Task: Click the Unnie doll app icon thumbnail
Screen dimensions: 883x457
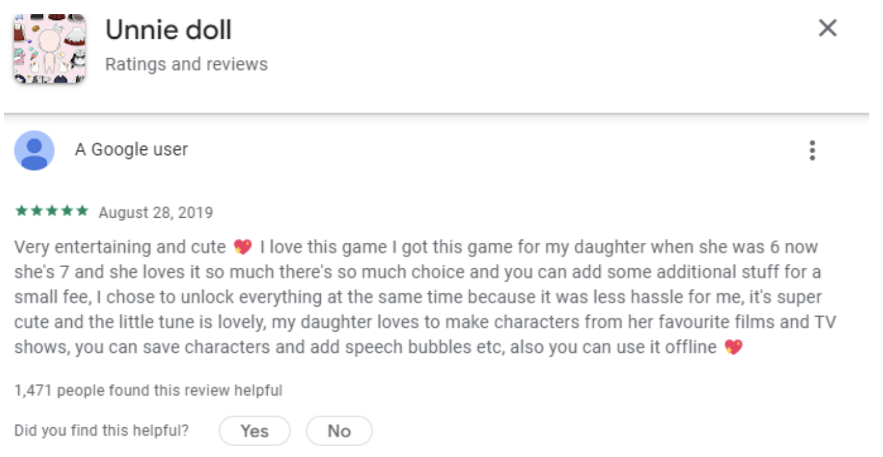Action: 50,48
